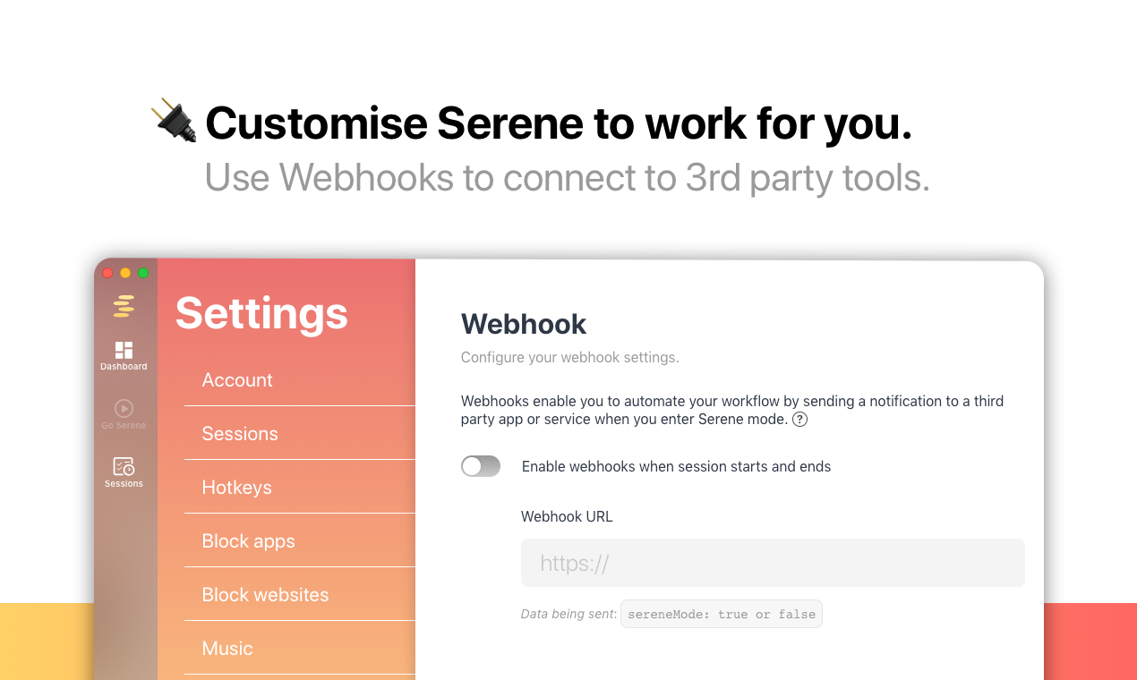1137x680 pixels.
Task: Click the yellow minimize window button
Action: coord(125,273)
